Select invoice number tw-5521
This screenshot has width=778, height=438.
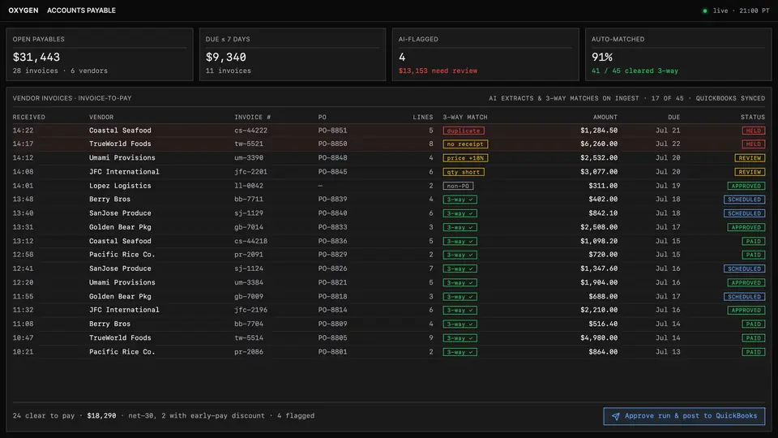(x=249, y=144)
